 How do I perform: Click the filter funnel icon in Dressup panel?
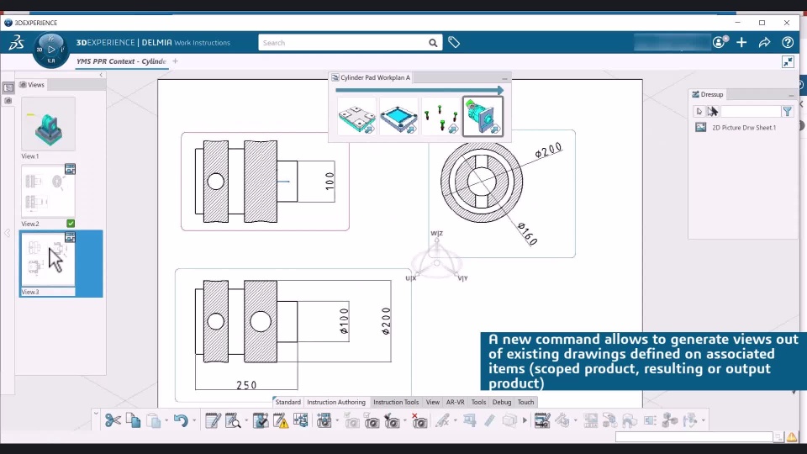[787, 111]
